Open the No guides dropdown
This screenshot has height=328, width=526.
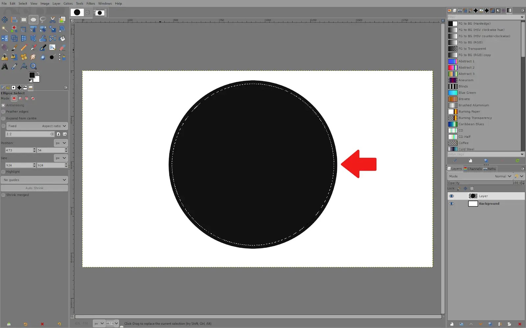coord(34,180)
